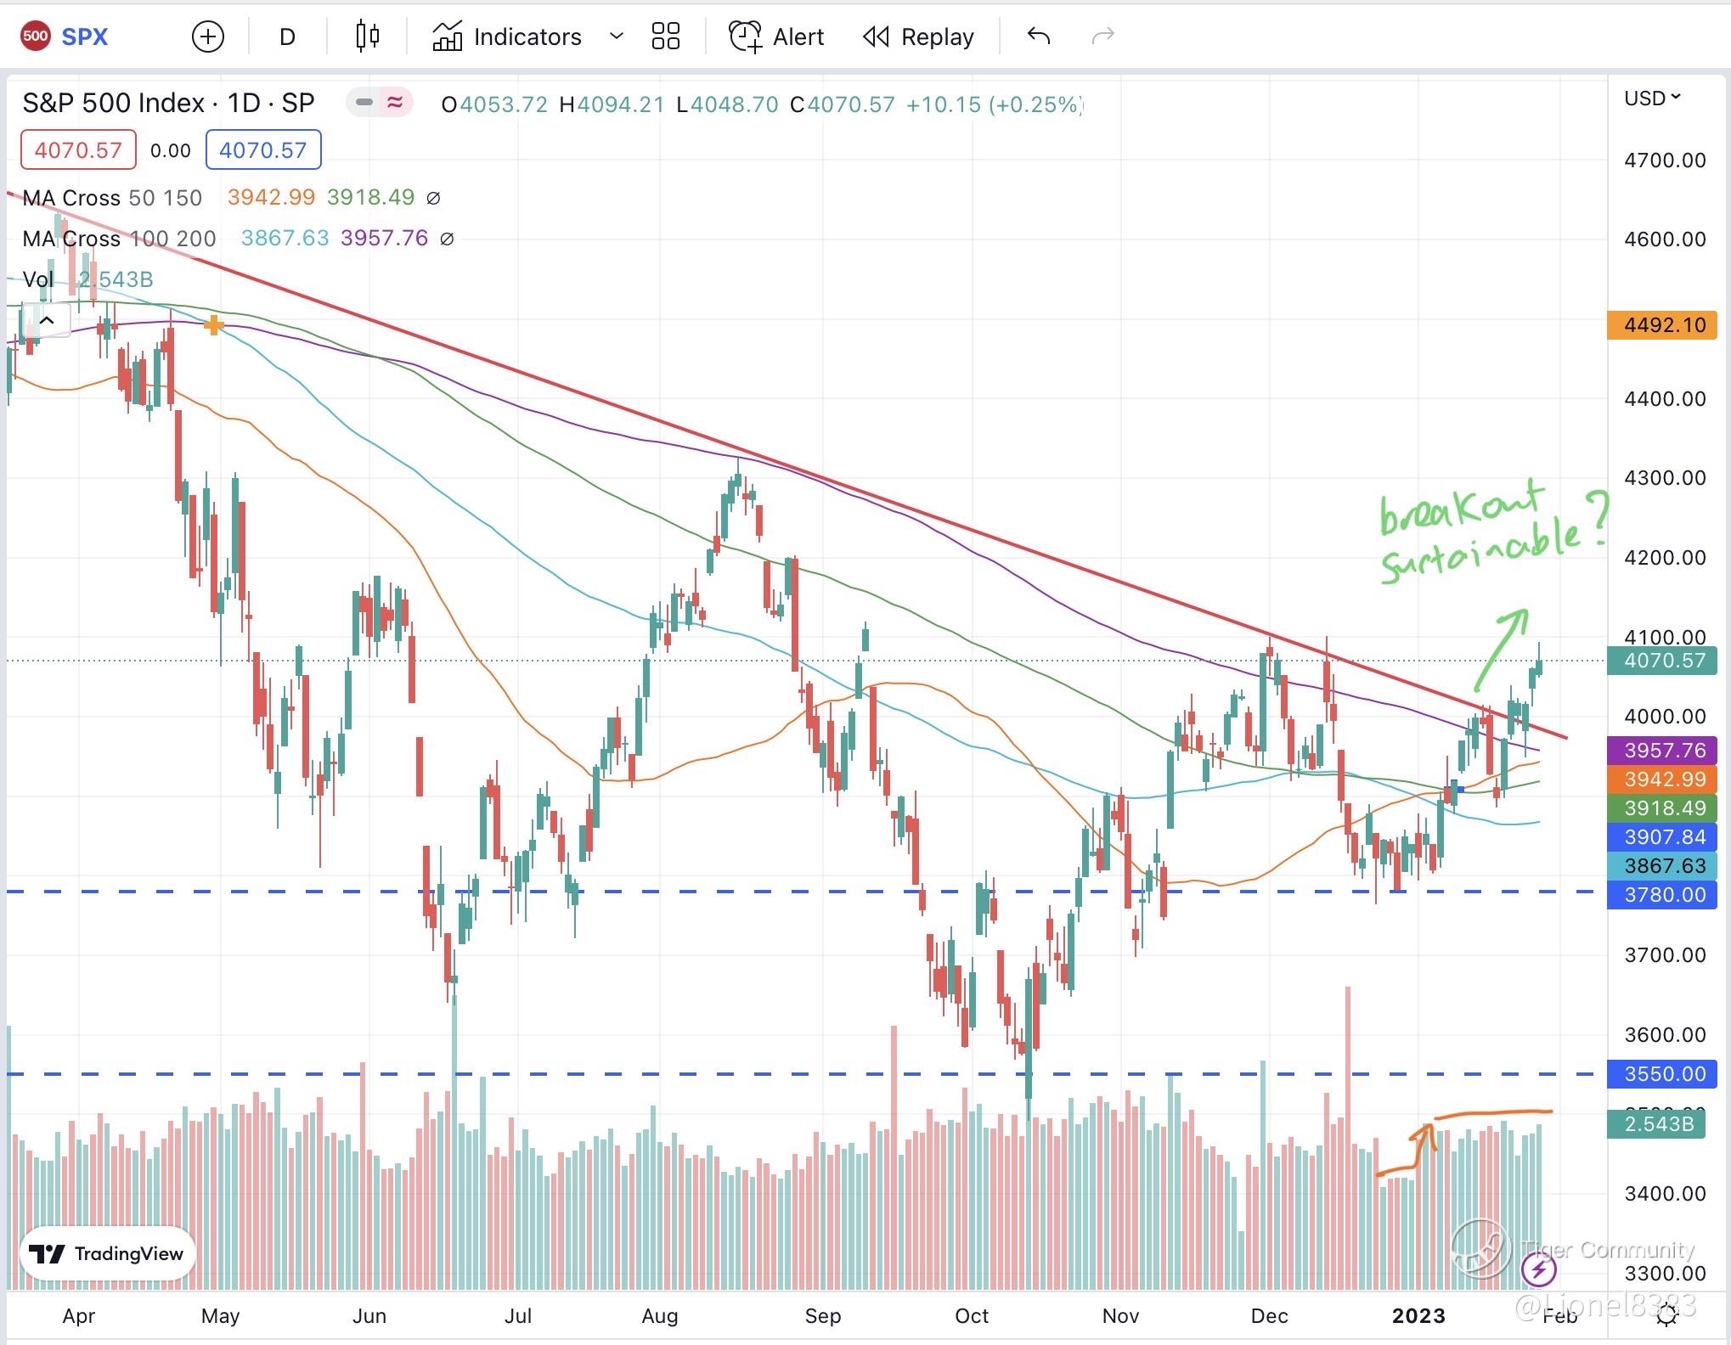Click the purple lightning bolt icon
Image resolution: width=1731 pixels, height=1345 pixels.
coord(1539,1270)
